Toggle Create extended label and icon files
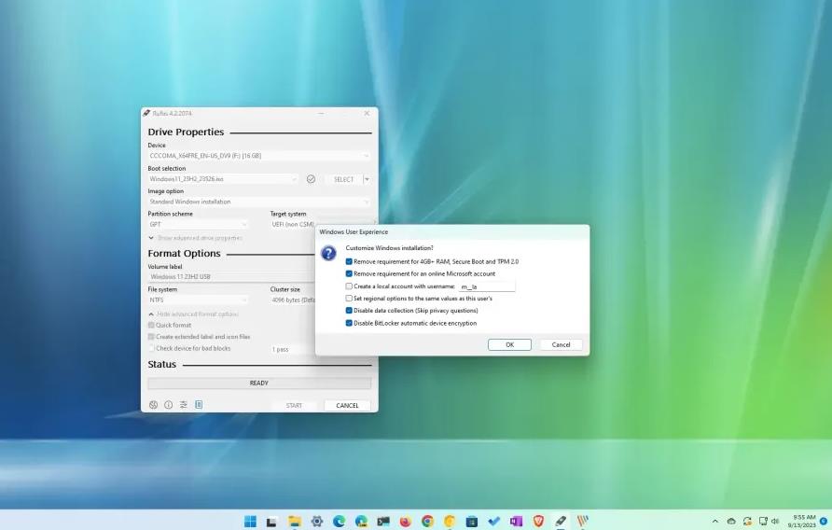The width and height of the screenshot is (832, 530). point(151,337)
